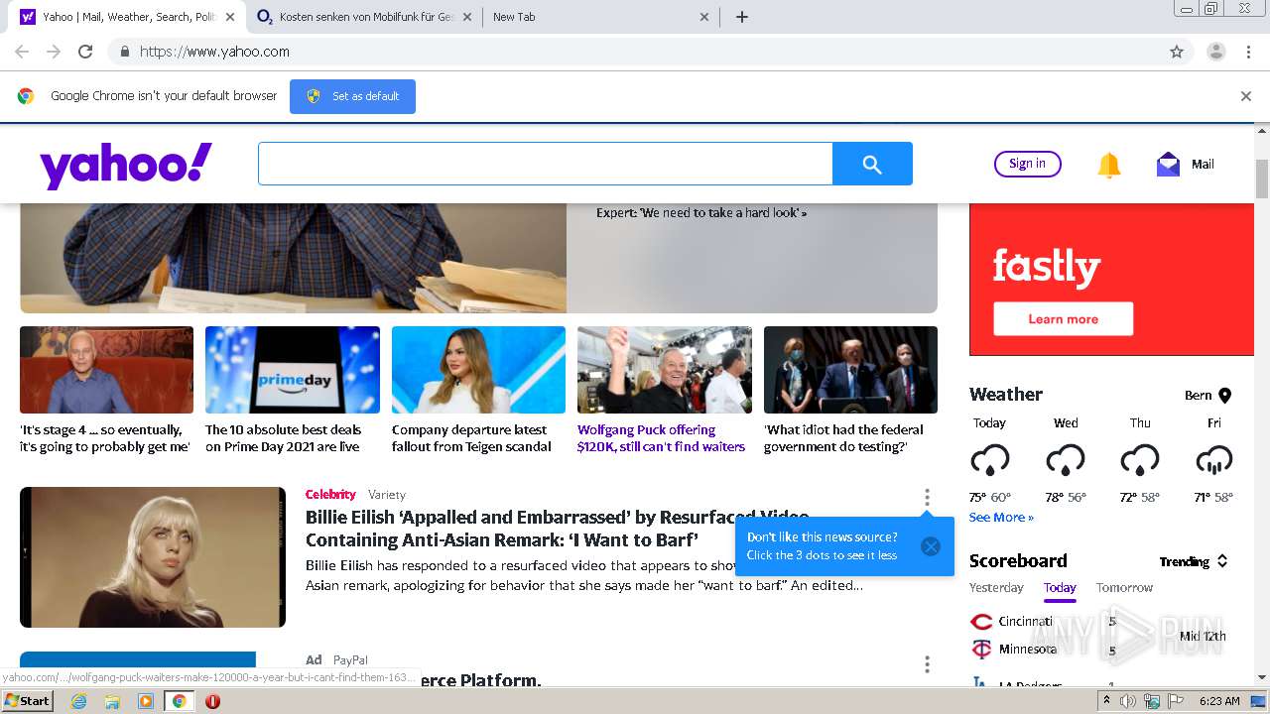Click the Chrome taskbar icon
The image size is (1270, 714).
coord(179,701)
